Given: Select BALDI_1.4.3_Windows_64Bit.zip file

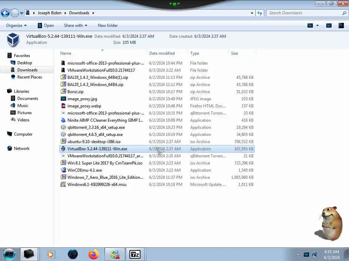Looking at the screenshot, I should click(95, 85).
